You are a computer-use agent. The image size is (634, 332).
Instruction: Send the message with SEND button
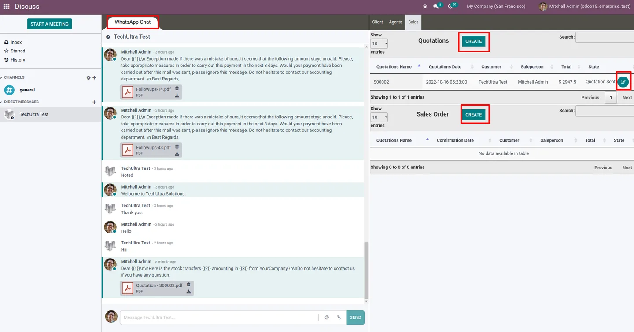pos(355,317)
